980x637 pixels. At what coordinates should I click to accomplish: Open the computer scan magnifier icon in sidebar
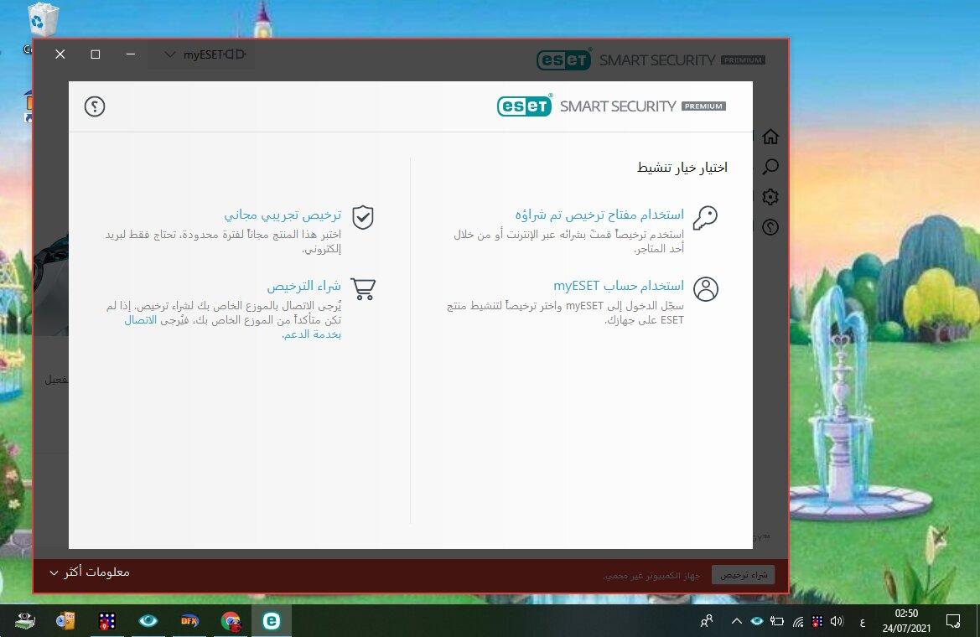pyautogui.click(x=770, y=166)
